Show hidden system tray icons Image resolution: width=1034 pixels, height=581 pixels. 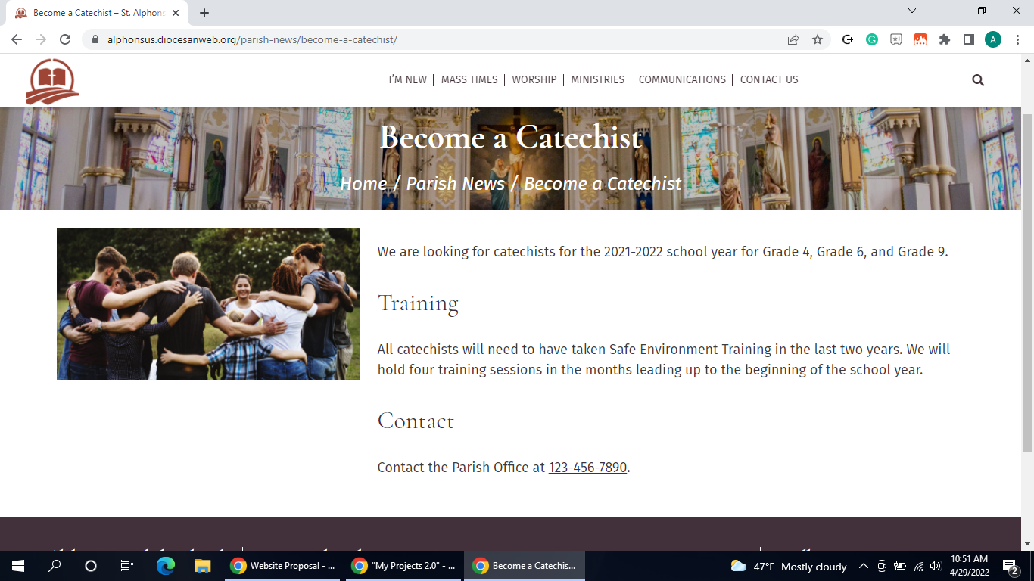click(863, 566)
